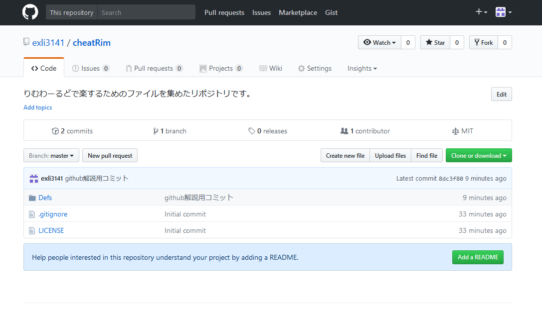Open Pull requests in top navigation
Image resolution: width=542 pixels, height=317 pixels.
(x=224, y=12)
